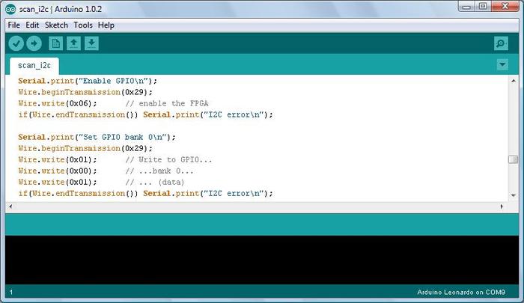
Task: Minimize the Arduino window
Action: (x=467, y=7)
